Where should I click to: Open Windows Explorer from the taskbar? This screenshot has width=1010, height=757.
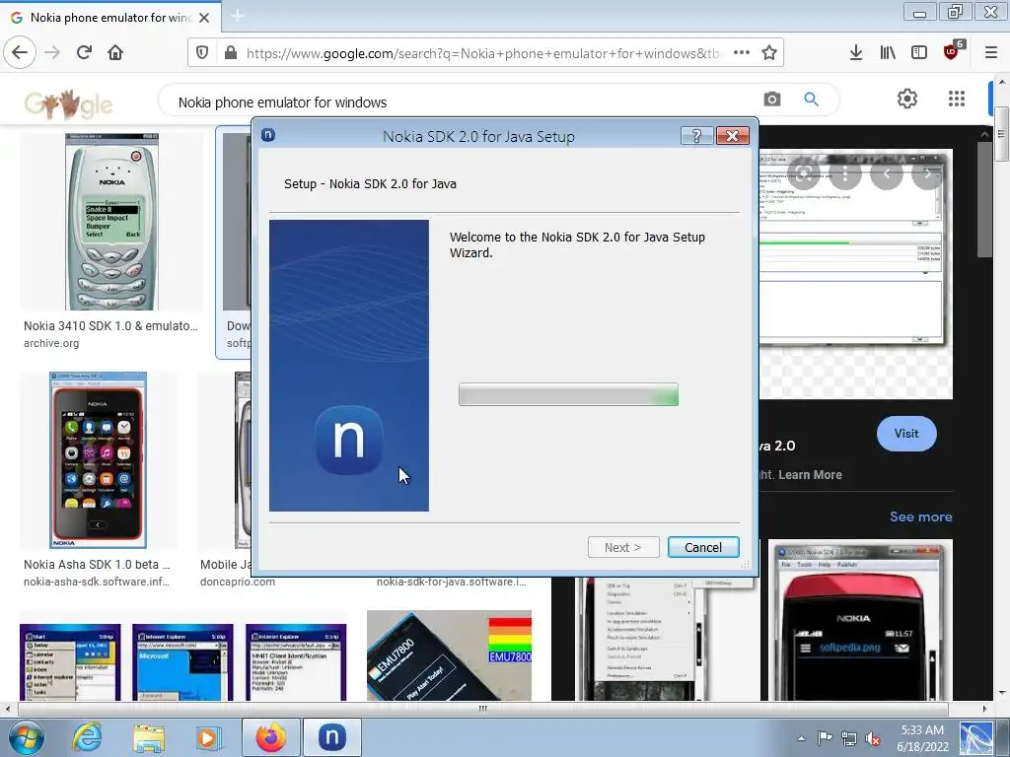click(149, 737)
